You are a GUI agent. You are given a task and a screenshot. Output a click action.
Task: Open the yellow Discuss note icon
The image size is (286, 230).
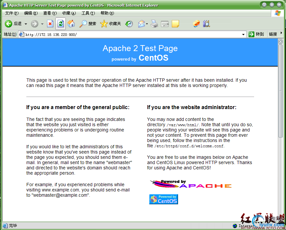pos(175,24)
